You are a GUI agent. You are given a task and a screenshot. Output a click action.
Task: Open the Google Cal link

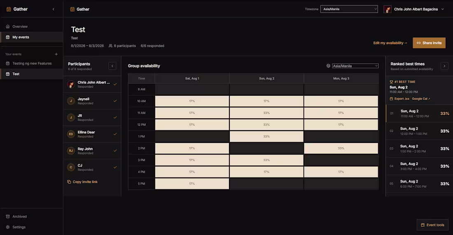pyautogui.click(x=421, y=99)
